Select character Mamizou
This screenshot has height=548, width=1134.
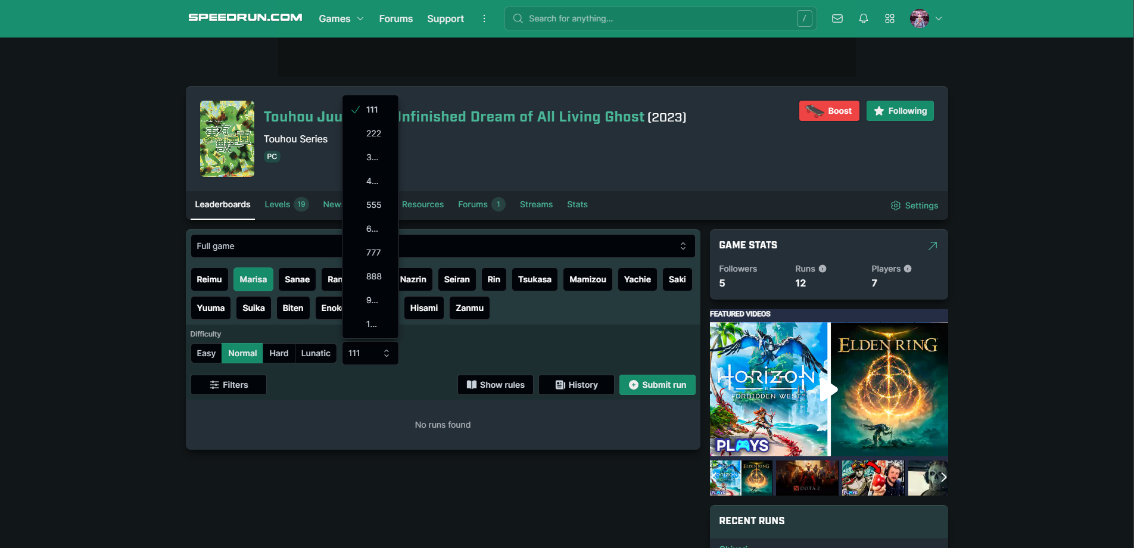[x=588, y=279]
